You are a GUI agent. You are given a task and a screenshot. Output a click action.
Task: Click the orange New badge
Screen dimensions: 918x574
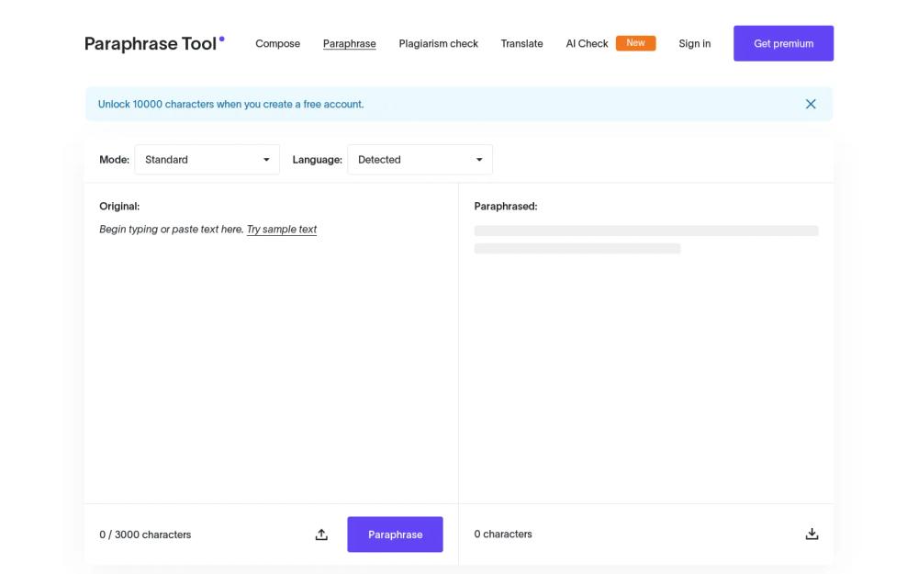pos(635,43)
